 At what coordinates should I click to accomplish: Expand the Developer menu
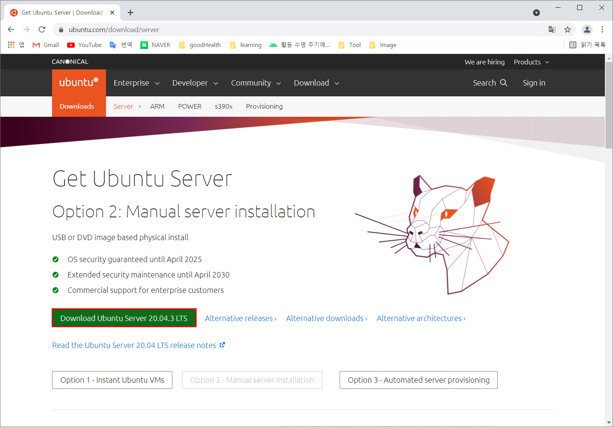(195, 83)
